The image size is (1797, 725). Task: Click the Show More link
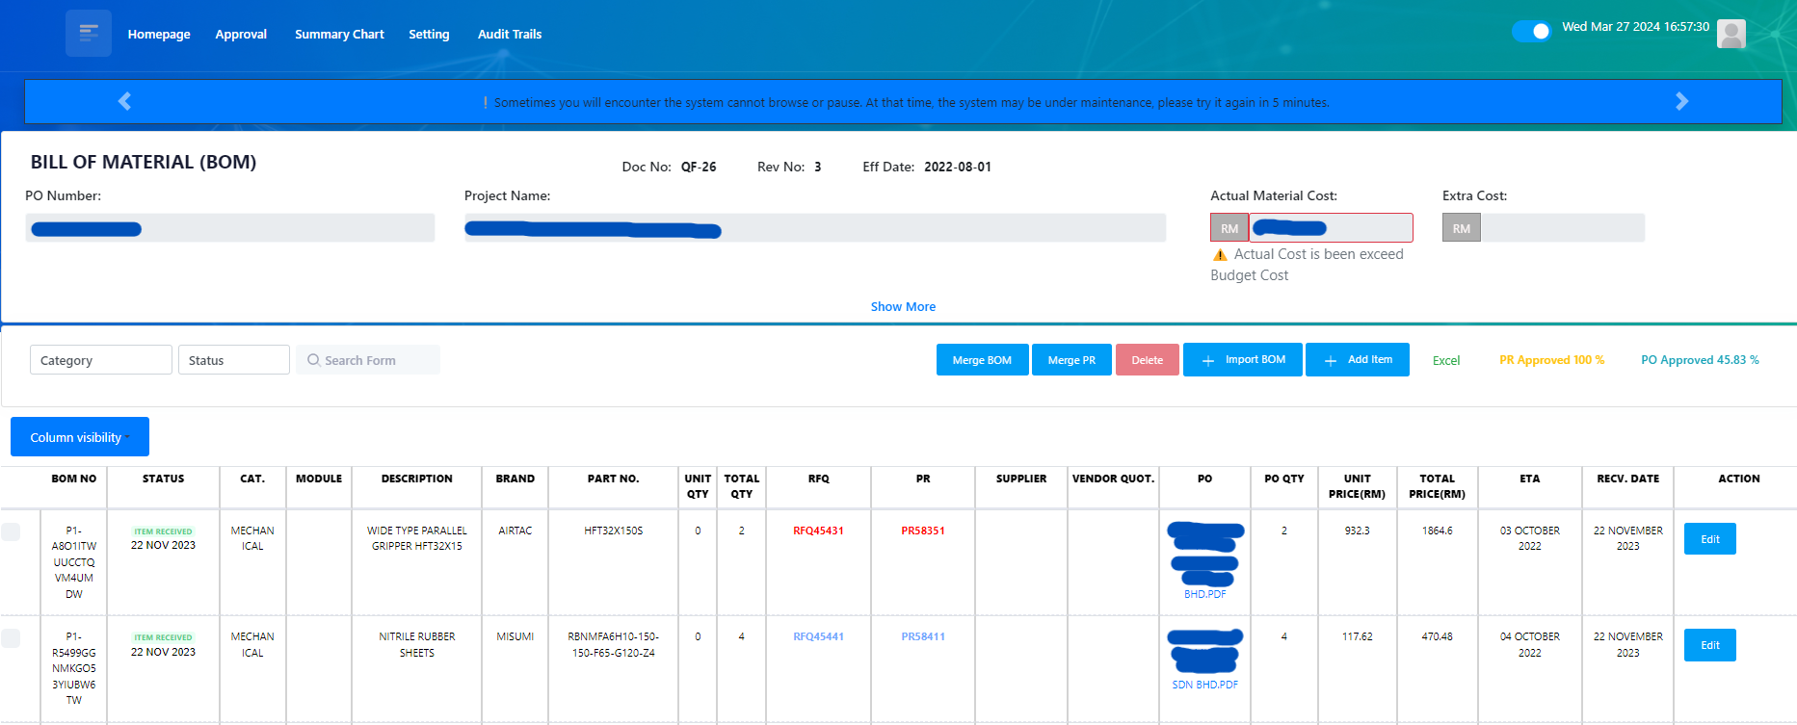pyautogui.click(x=903, y=306)
